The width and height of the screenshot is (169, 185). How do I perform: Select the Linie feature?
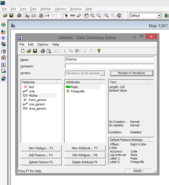(32, 91)
